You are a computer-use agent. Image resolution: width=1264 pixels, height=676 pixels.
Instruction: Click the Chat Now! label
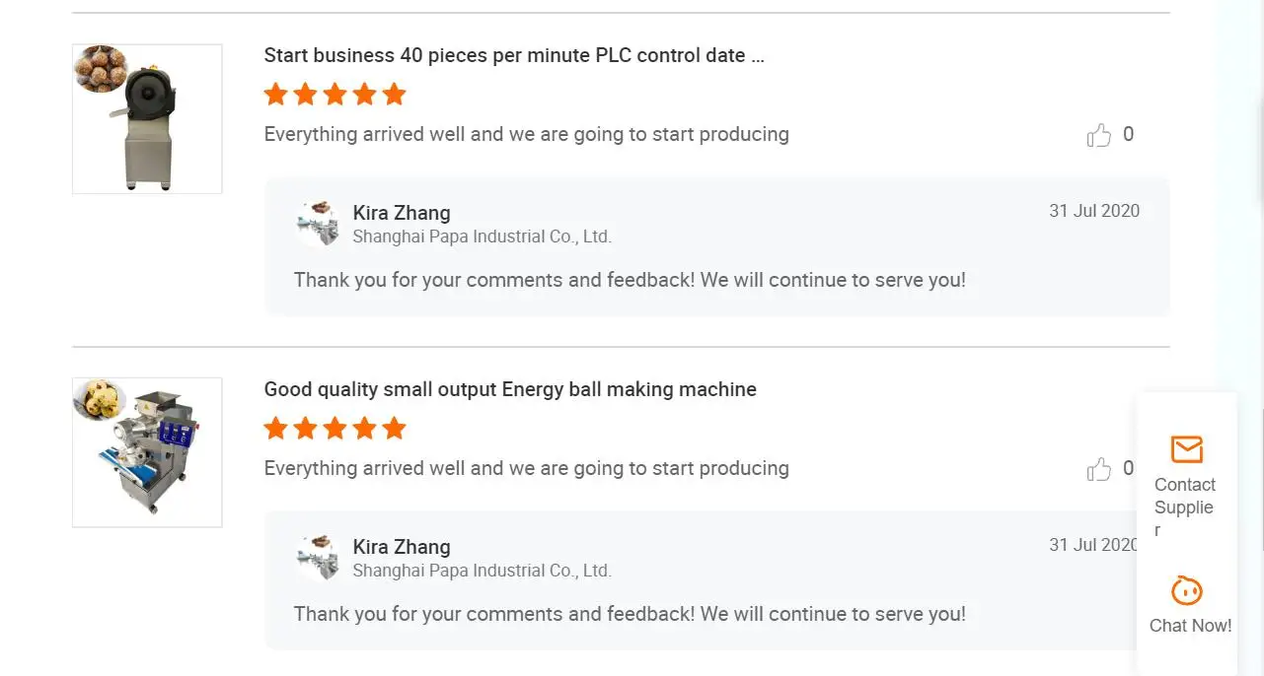coord(1190,626)
